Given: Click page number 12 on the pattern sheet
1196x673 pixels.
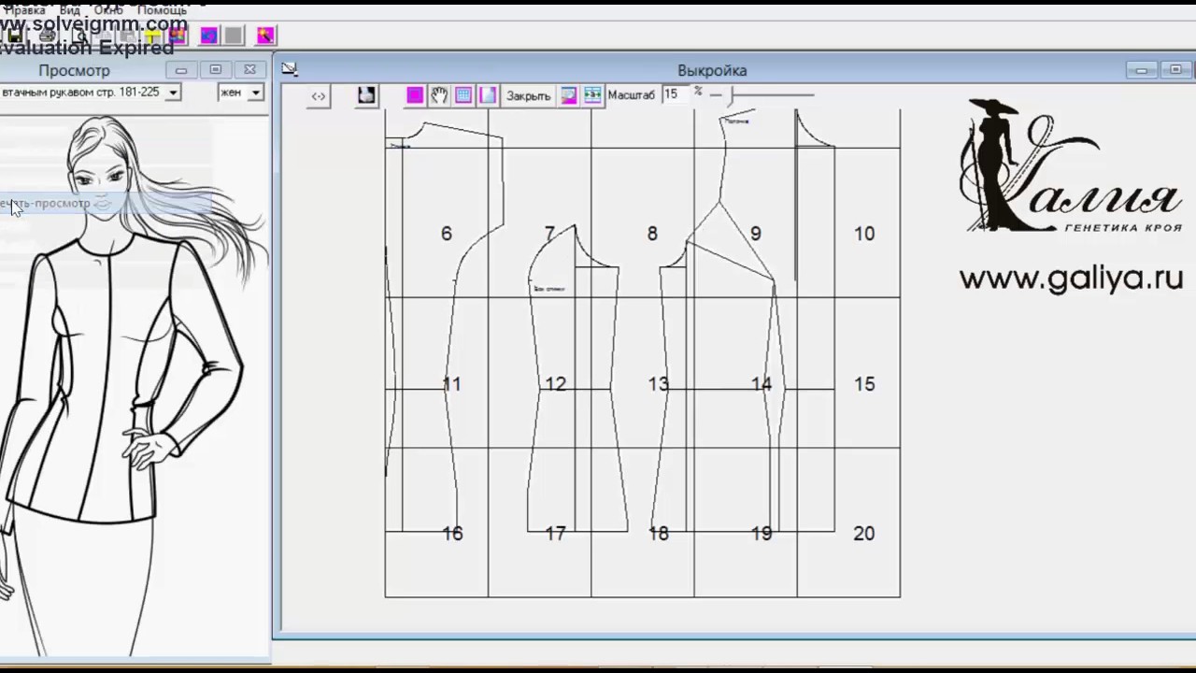Looking at the screenshot, I should pos(556,384).
